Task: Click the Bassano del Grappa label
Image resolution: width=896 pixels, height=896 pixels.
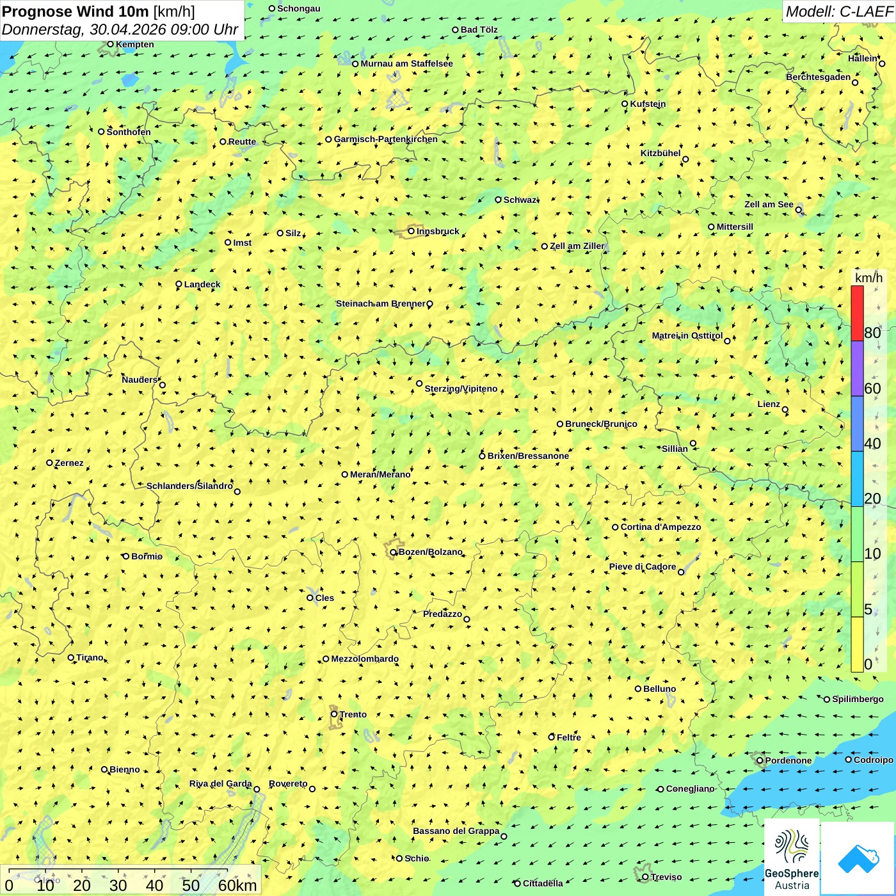Action: tap(456, 831)
